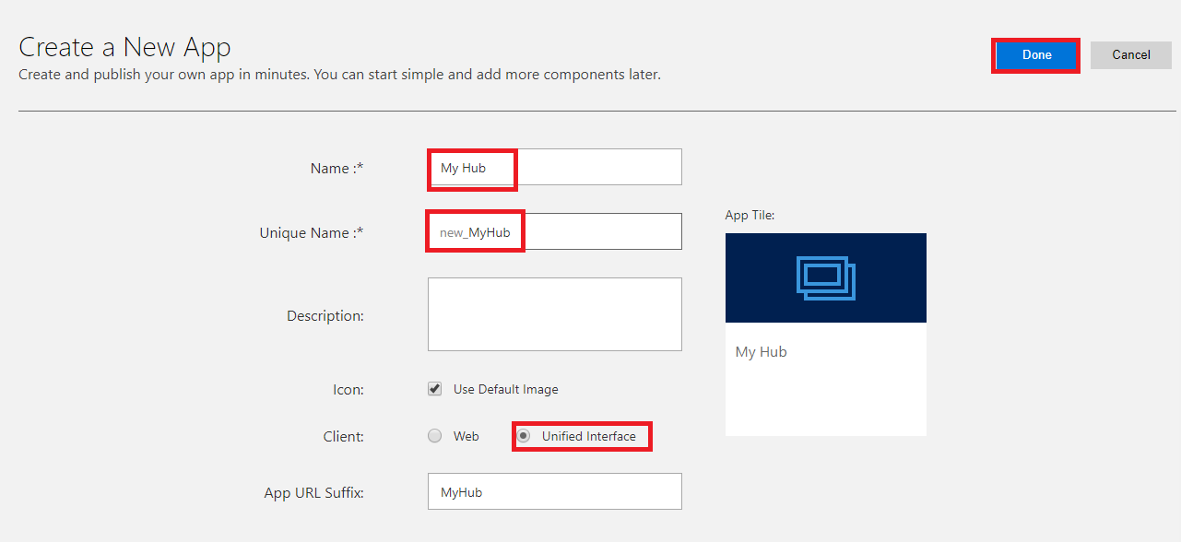
Task: Click the "Use Default Image" label text
Action: (x=506, y=390)
